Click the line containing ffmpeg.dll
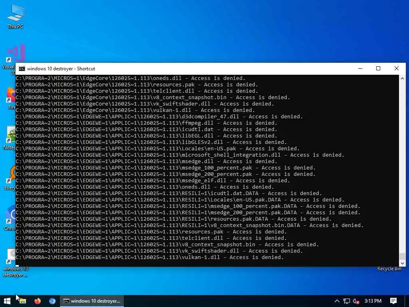Image resolution: width=409 pixels, height=307 pixels. click(146, 123)
